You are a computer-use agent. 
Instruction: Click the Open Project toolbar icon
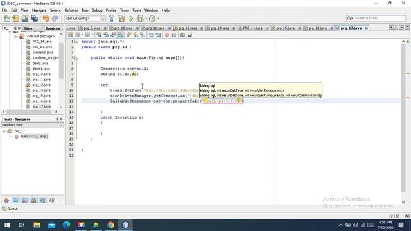(25, 19)
